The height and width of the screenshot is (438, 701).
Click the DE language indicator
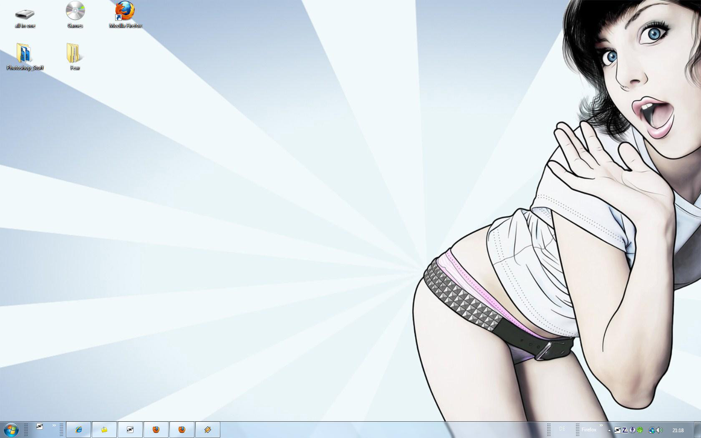(x=562, y=429)
